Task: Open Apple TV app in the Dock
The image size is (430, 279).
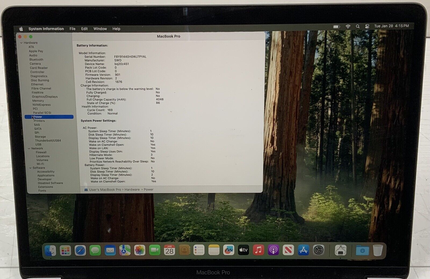Action: [243, 250]
